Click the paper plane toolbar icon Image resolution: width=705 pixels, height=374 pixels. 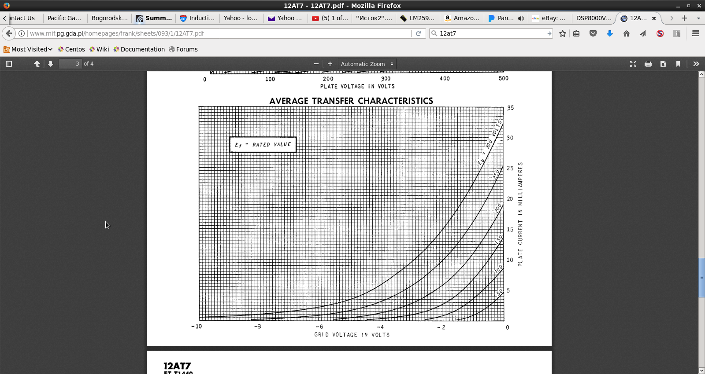643,33
